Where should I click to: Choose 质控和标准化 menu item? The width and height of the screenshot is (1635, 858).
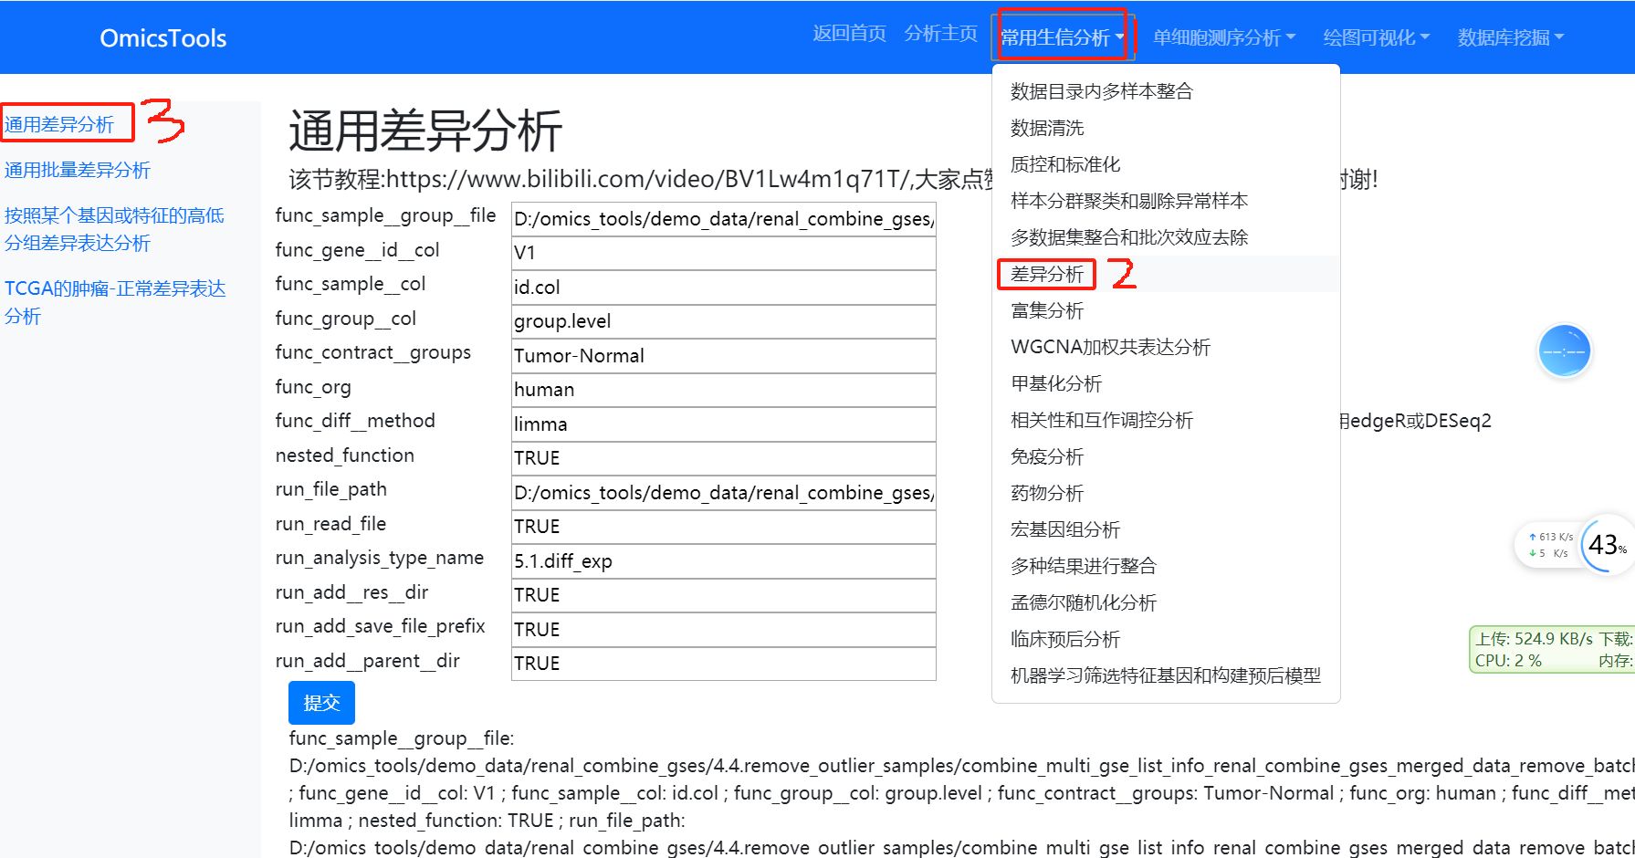1166,164
